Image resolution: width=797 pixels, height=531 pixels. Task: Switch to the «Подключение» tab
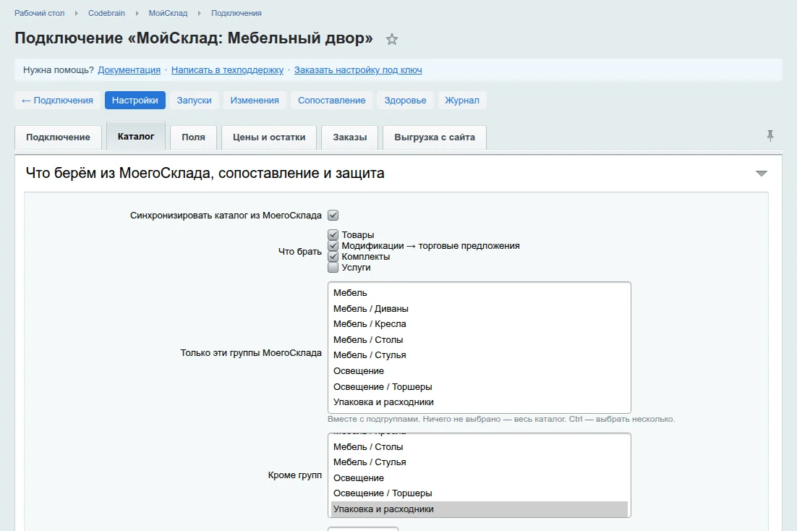[58, 137]
